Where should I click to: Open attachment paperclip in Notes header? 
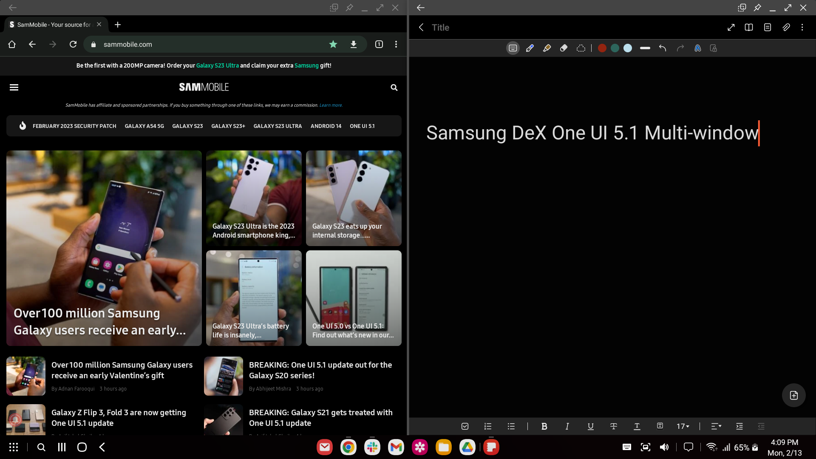786,27
